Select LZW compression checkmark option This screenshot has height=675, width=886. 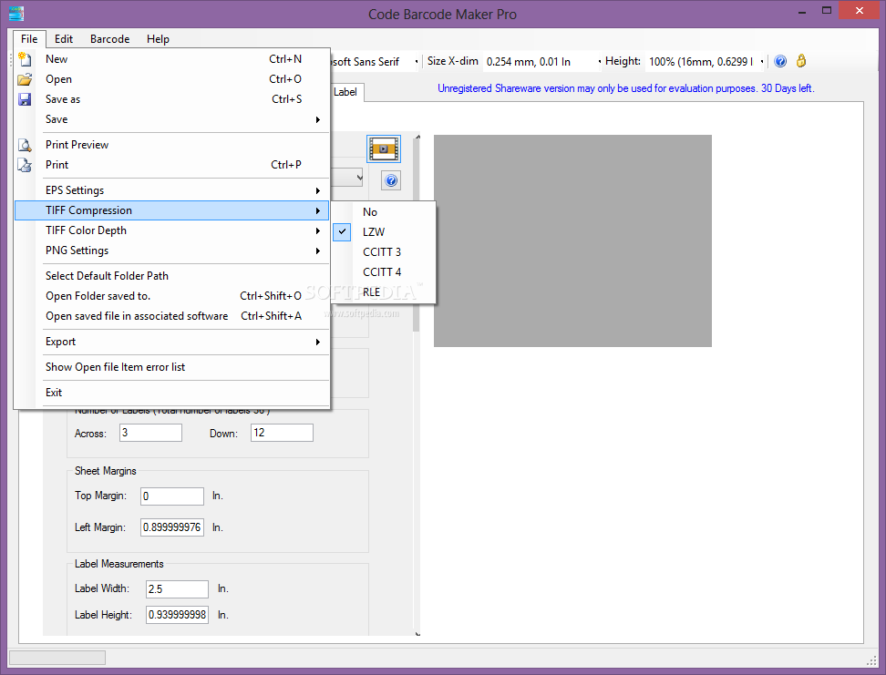[385, 232]
